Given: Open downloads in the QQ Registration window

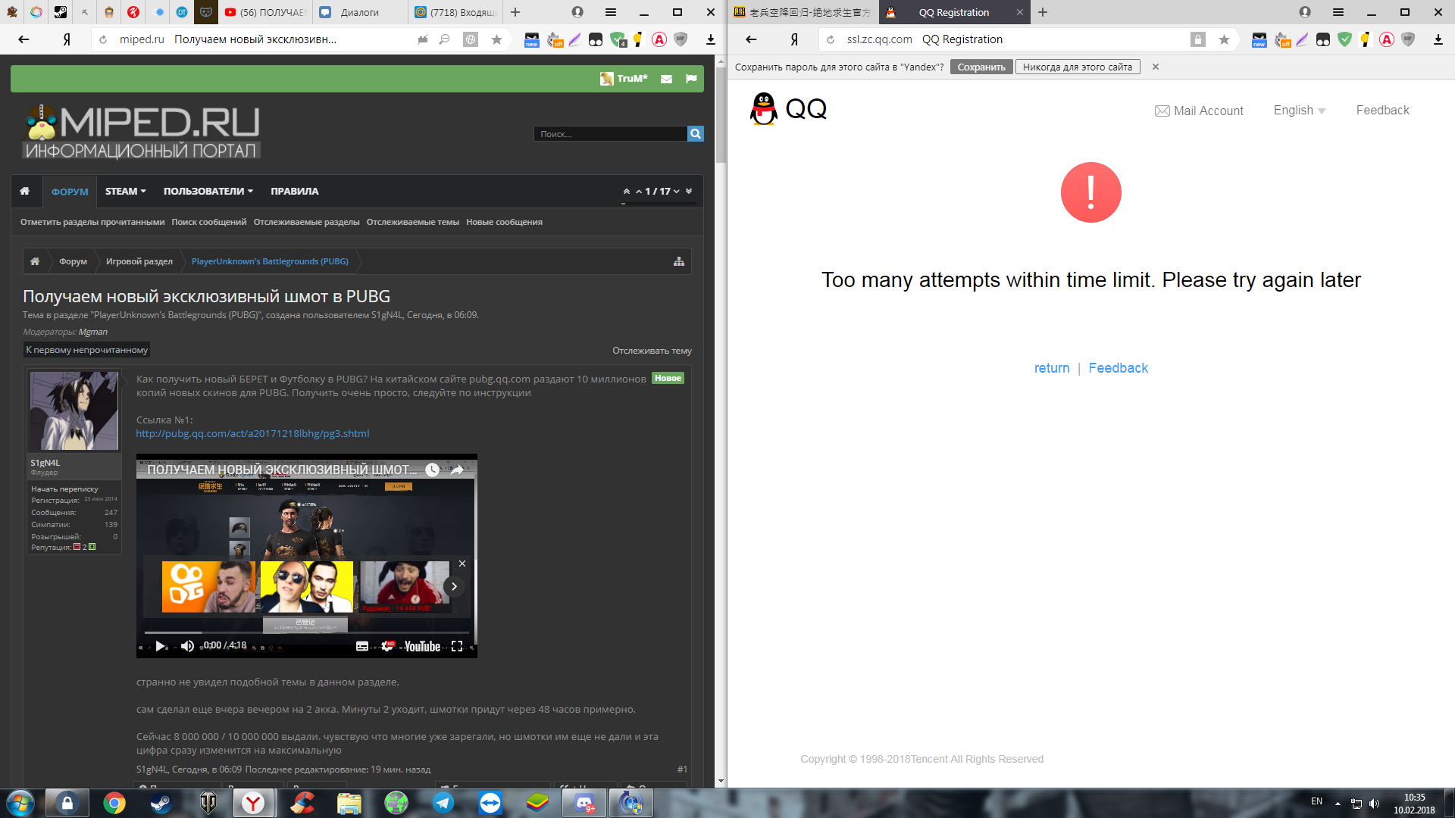Looking at the screenshot, I should (x=1438, y=39).
